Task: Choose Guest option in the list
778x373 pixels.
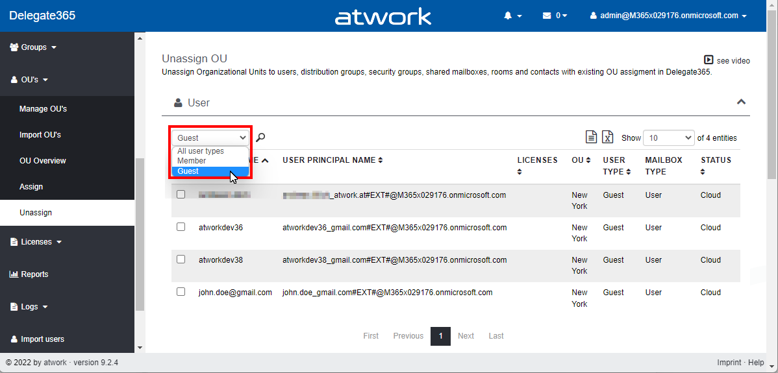Action: [210, 171]
